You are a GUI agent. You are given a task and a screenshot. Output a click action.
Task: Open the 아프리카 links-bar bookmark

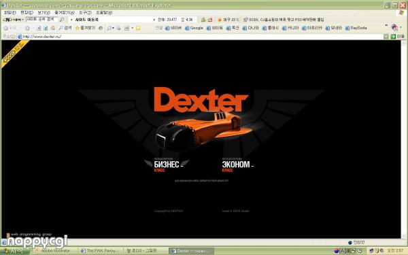[312, 28]
